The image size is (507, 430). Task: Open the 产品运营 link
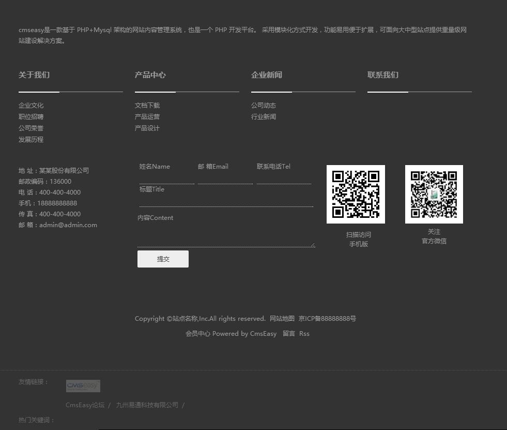click(147, 117)
